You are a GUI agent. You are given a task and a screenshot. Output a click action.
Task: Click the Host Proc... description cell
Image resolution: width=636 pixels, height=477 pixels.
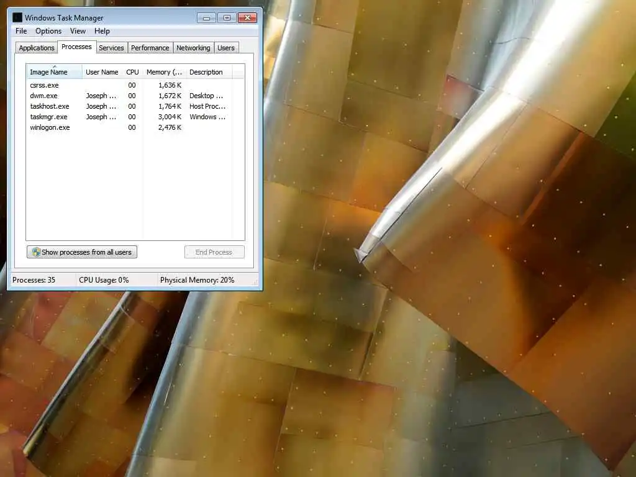click(x=207, y=106)
